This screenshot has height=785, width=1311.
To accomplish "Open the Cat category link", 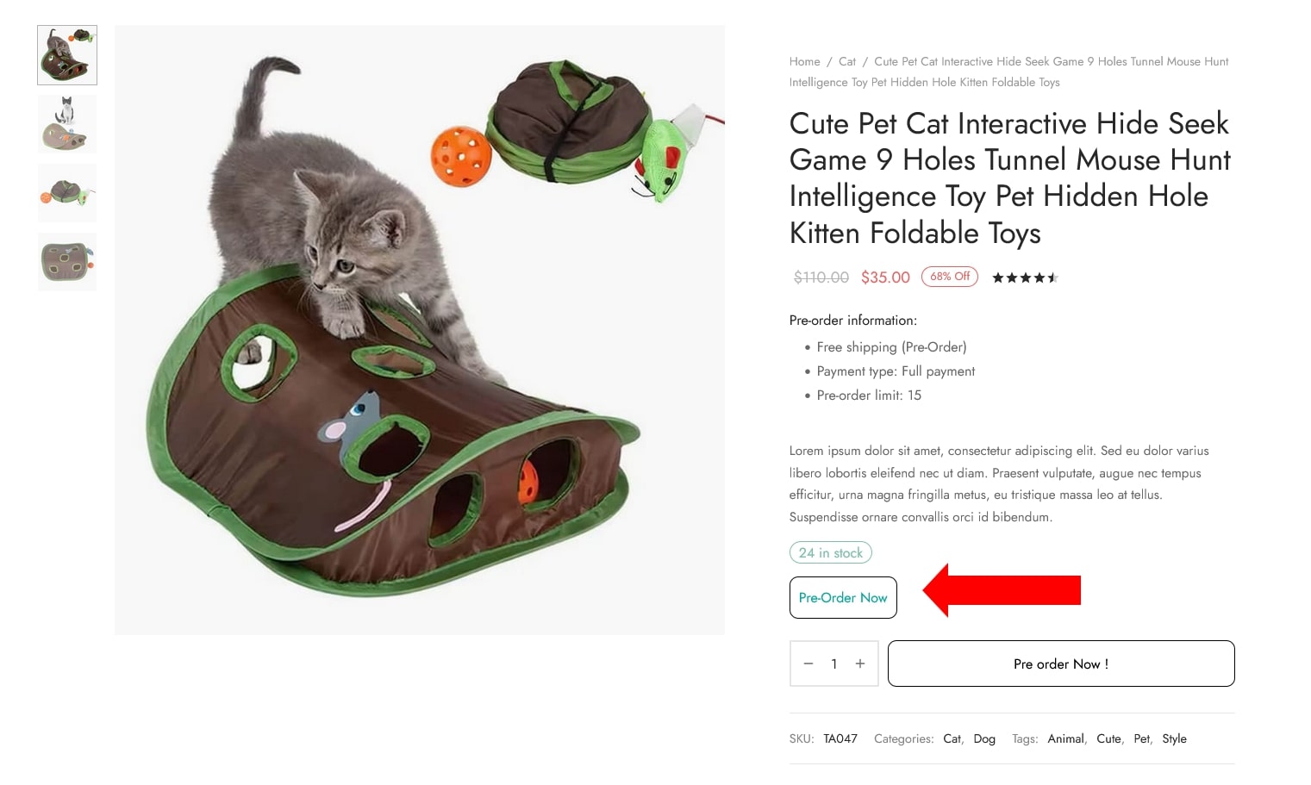I will coord(952,738).
